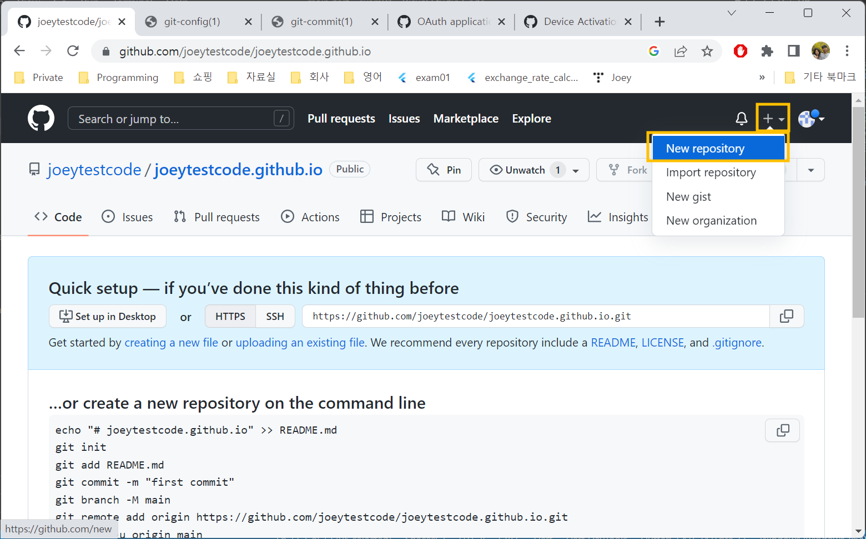Click Set up in Desktop button
Viewport: 866px width, 539px height.
coord(108,316)
